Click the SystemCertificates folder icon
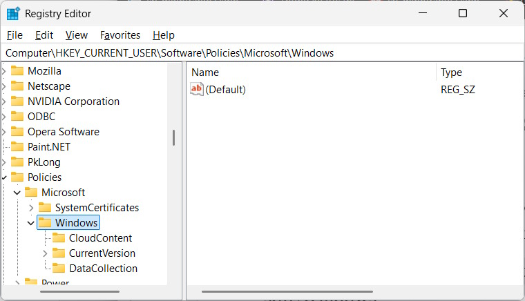The height and width of the screenshot is (301, 525). pos(45,208)
